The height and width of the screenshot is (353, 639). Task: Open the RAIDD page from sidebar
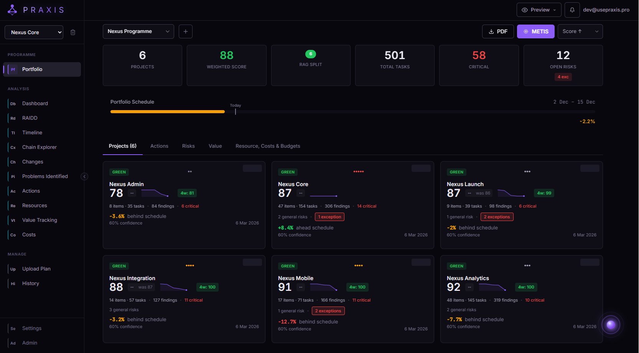(x=30, y=118)
